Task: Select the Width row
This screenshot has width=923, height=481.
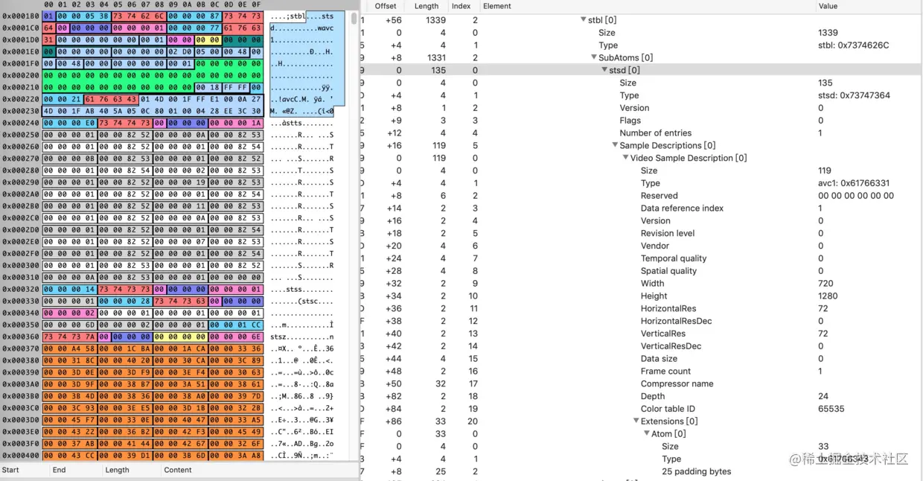Action: tap(642, 284)
